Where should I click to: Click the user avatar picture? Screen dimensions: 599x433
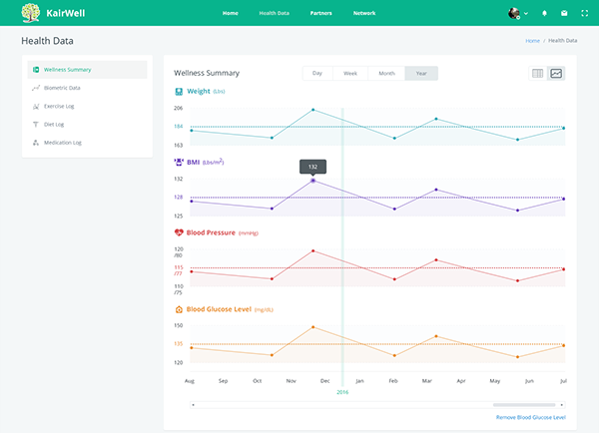pyautogui.click(x=514, y=13)
